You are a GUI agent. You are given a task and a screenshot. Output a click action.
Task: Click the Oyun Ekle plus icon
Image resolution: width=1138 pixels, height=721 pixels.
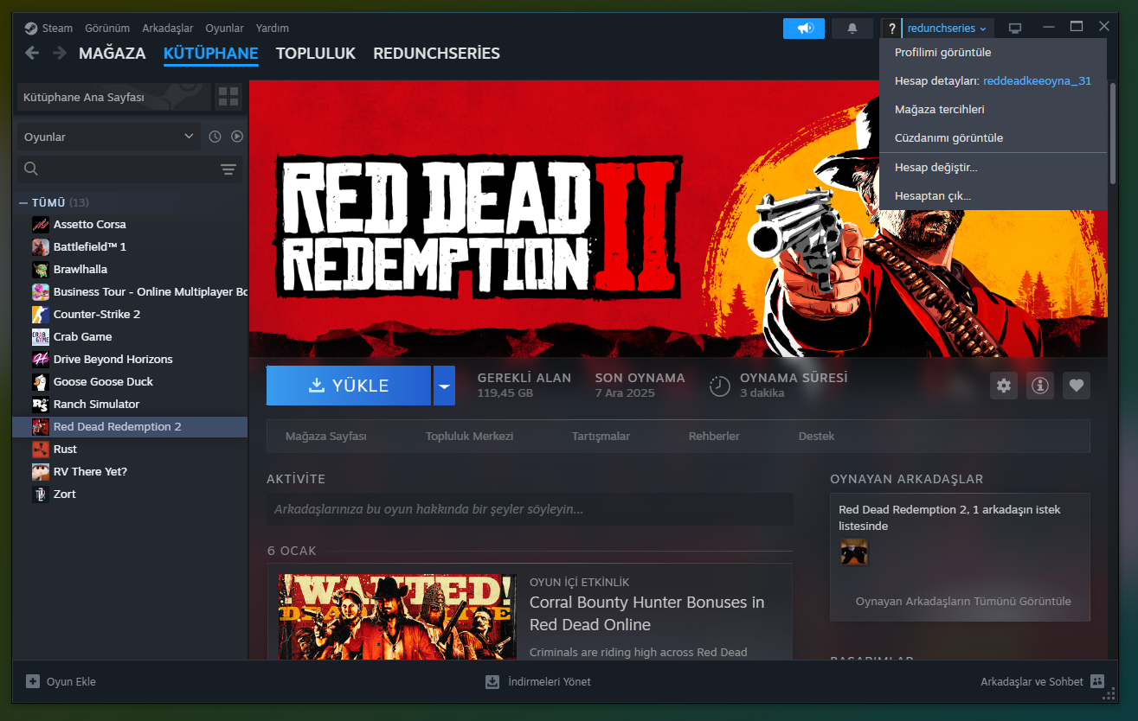coord(33,681)
